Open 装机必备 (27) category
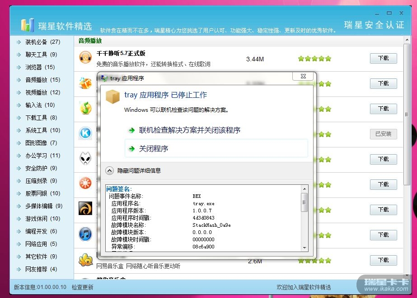Image resolution: width=417 pixels, height=298 pixels. [42, 42]
